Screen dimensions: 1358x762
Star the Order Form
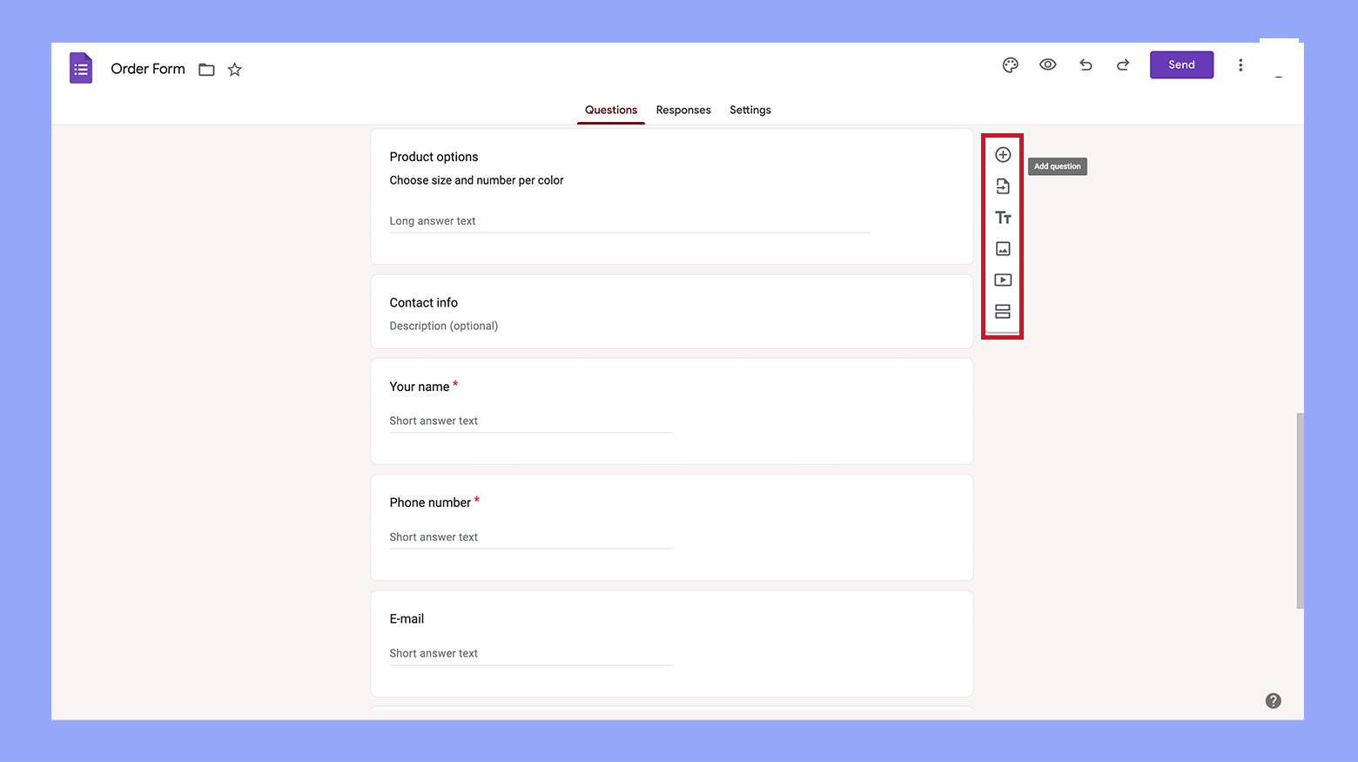(x=233, y=69)
